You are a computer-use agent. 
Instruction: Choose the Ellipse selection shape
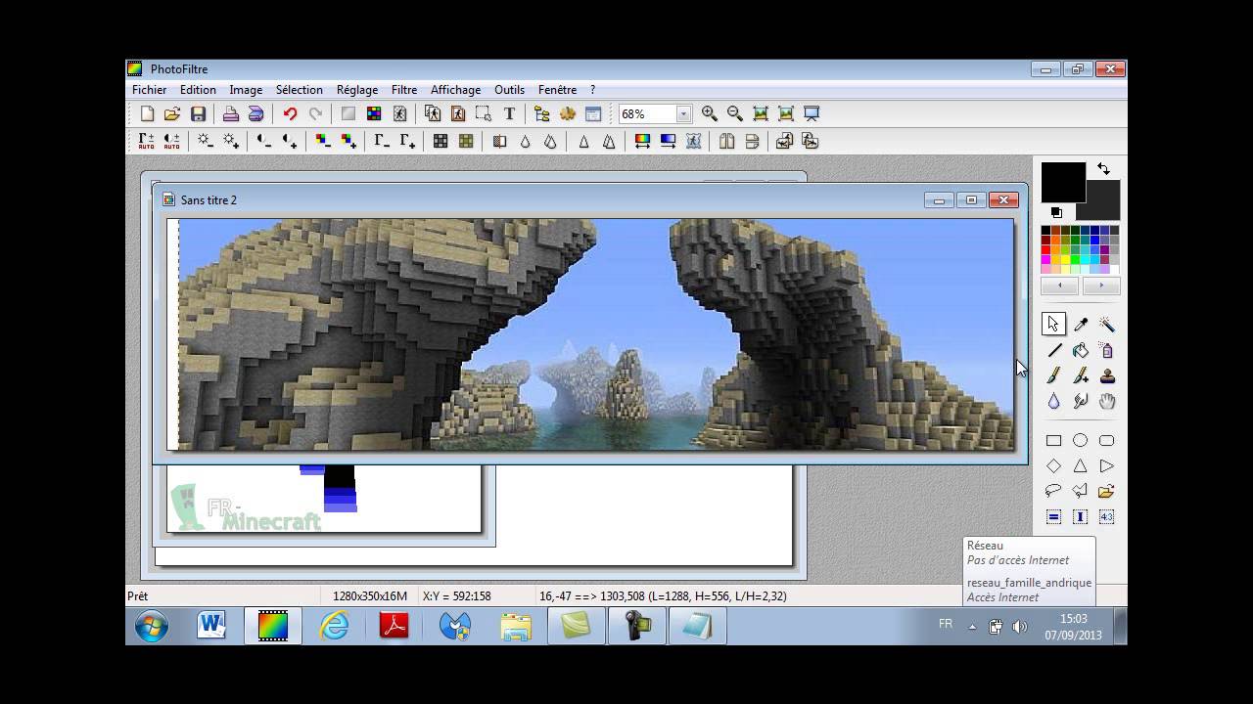1081,441
